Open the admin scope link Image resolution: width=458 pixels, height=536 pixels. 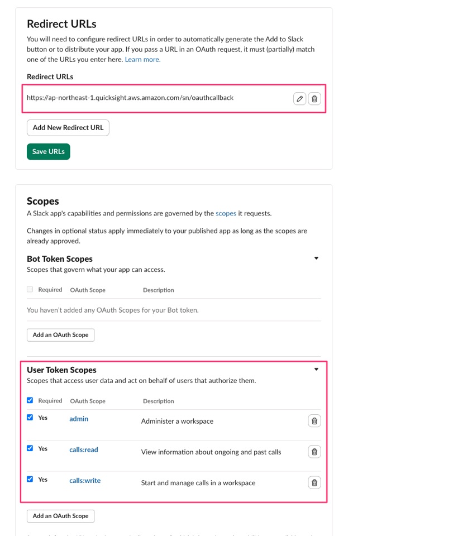coord(79,419)
